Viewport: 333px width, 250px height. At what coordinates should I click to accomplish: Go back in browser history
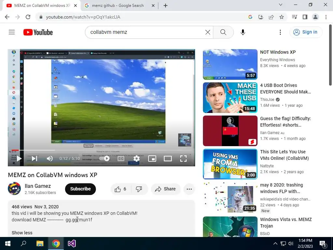pos(7,17)
